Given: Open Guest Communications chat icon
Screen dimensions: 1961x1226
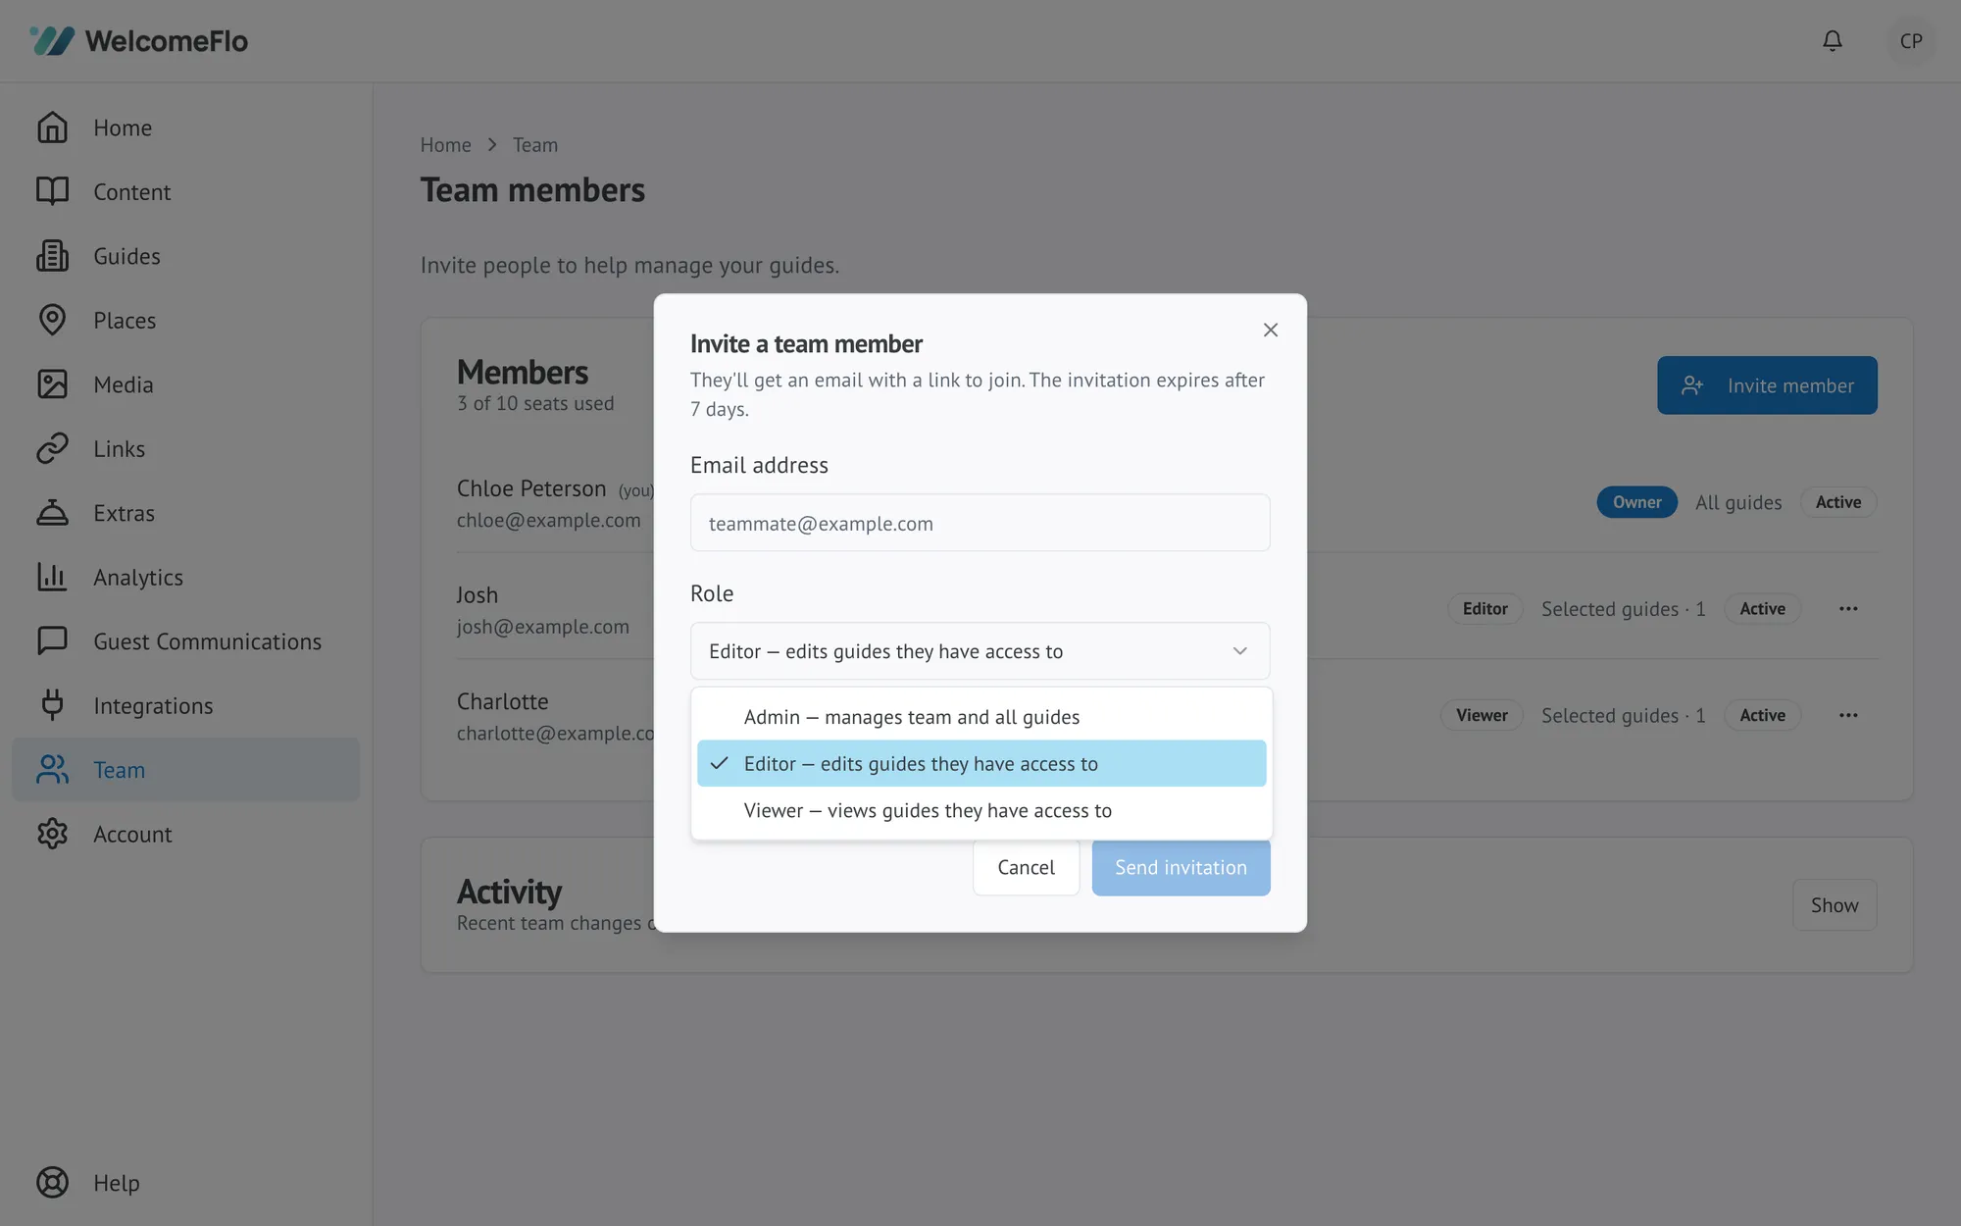Looking at the screenshot, I should [52, 641].
